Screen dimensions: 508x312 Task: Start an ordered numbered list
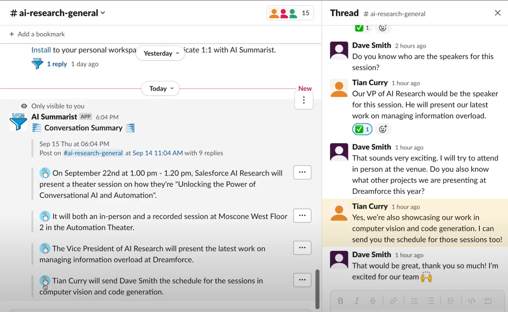coord(414,301)
